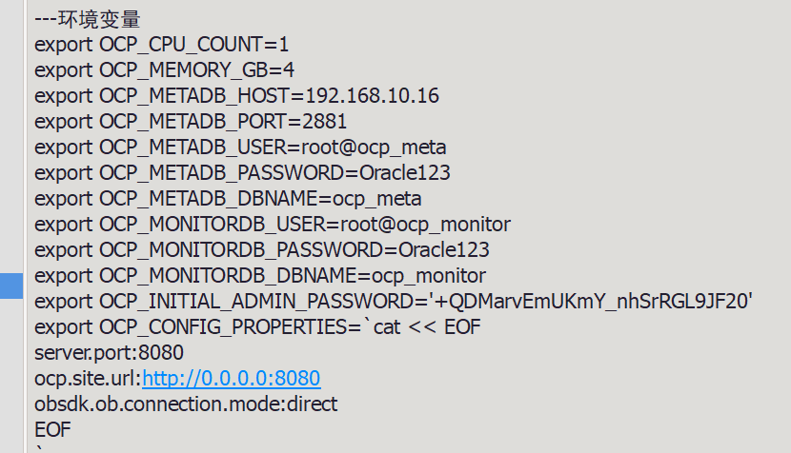Click the blue marker in left gutter

point(11,286)
